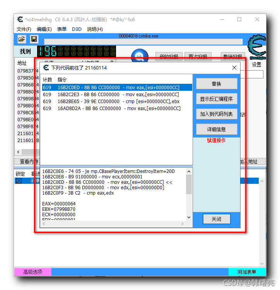Click the 加入到代码列表 button
Screen dimensions: 280x290
[x=217, y=114]
